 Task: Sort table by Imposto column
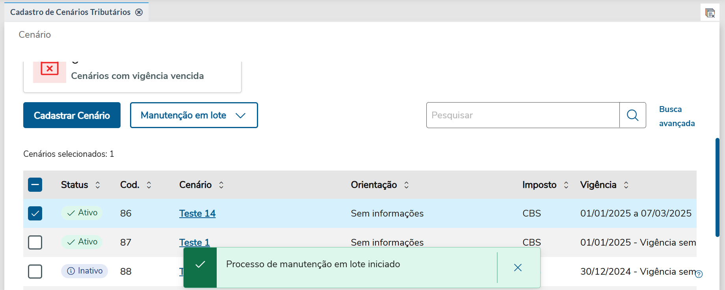[x=566, y=185]
